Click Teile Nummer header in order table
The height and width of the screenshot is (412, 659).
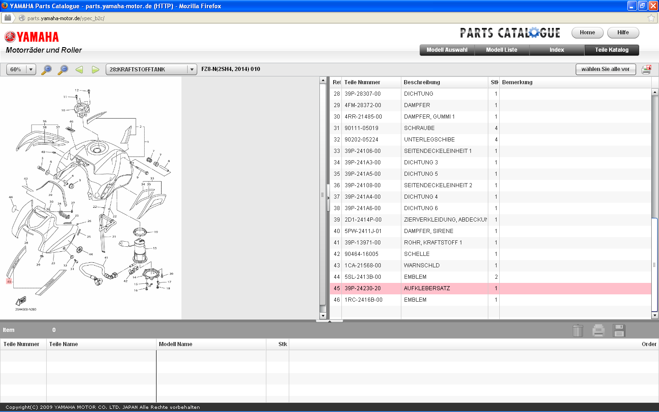click(23, 344)
